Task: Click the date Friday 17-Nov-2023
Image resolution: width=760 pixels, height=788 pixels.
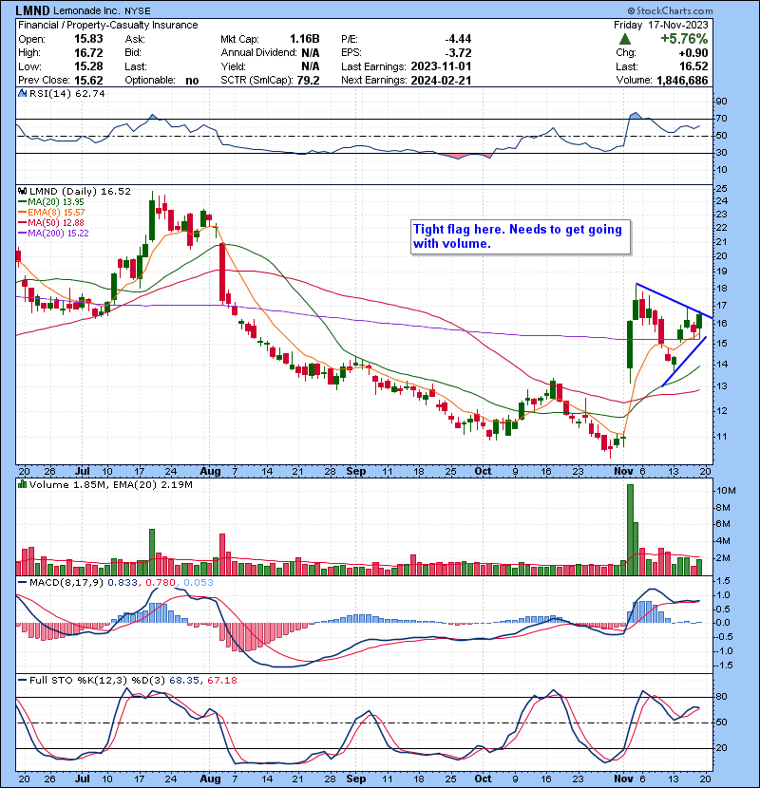Action: tap(660, 25)
